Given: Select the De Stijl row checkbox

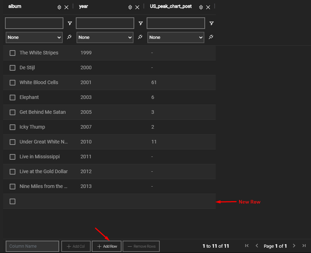Looking at the screenshot, I should click(x=12, y=67).
